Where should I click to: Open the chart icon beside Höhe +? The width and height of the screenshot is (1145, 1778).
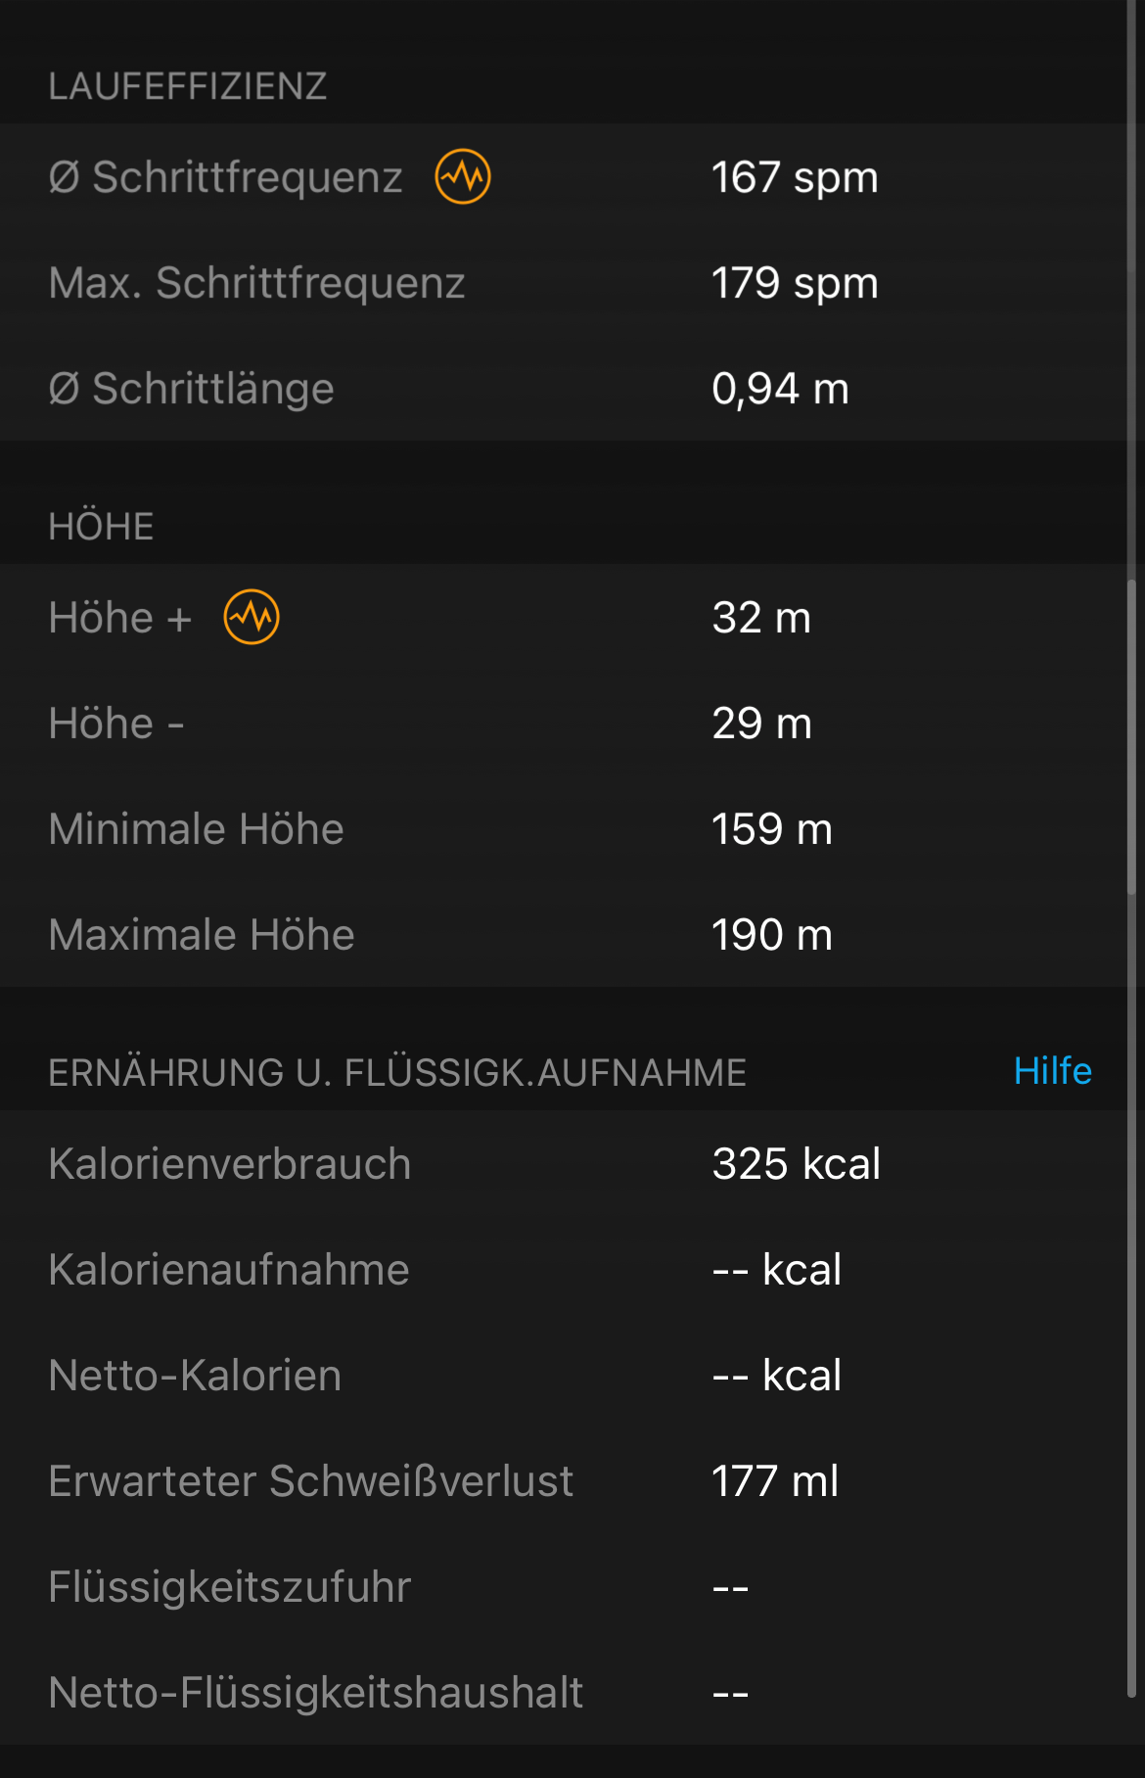click(x=252, y=618)
